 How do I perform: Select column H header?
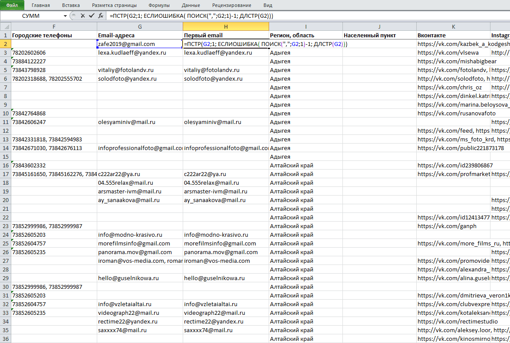click(226, 26)
